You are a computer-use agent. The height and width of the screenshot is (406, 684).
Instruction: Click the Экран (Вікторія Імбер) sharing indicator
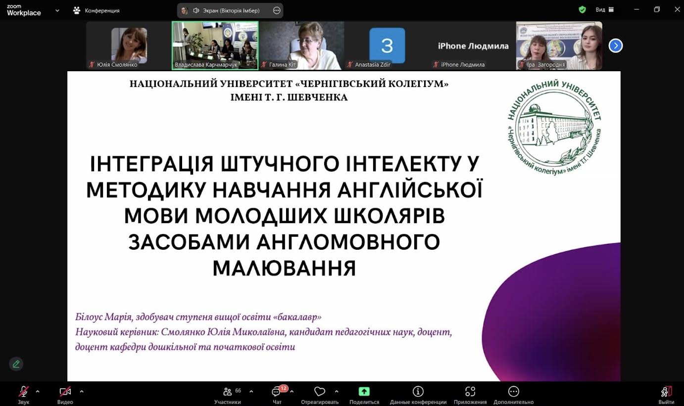pos(230,10)
